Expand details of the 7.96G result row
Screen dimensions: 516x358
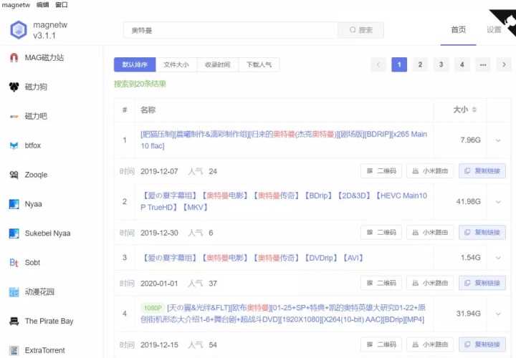498,140
